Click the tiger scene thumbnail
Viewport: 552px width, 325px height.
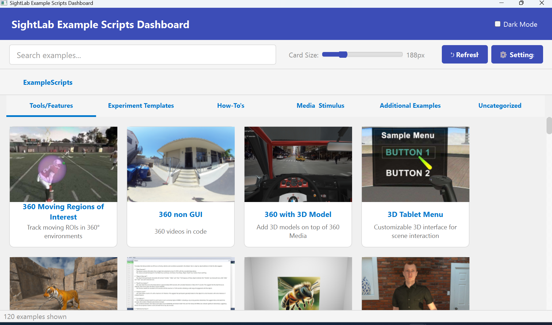click(63, 283)
